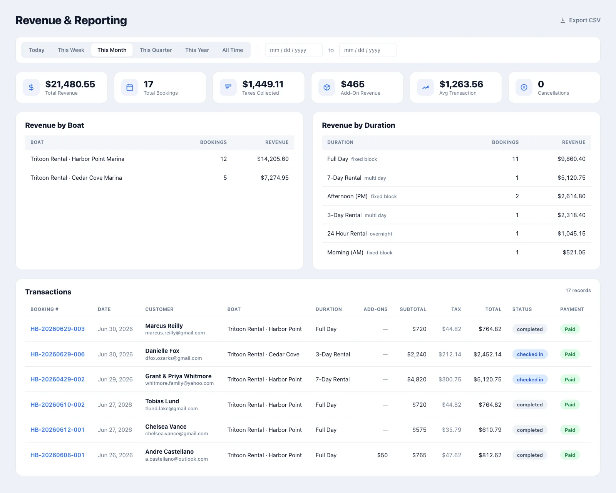
Task: Click the circled X Cancellations icon
Action: 524,87
